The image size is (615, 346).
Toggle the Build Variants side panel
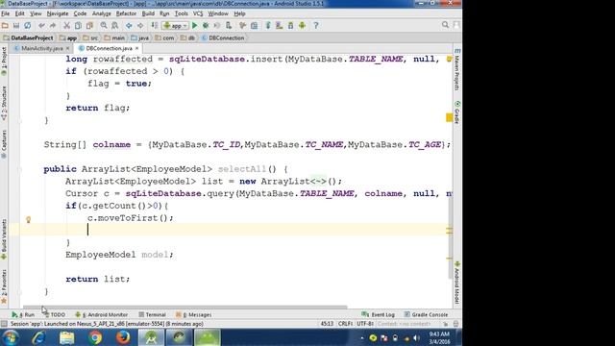click(x=4, y=239)
